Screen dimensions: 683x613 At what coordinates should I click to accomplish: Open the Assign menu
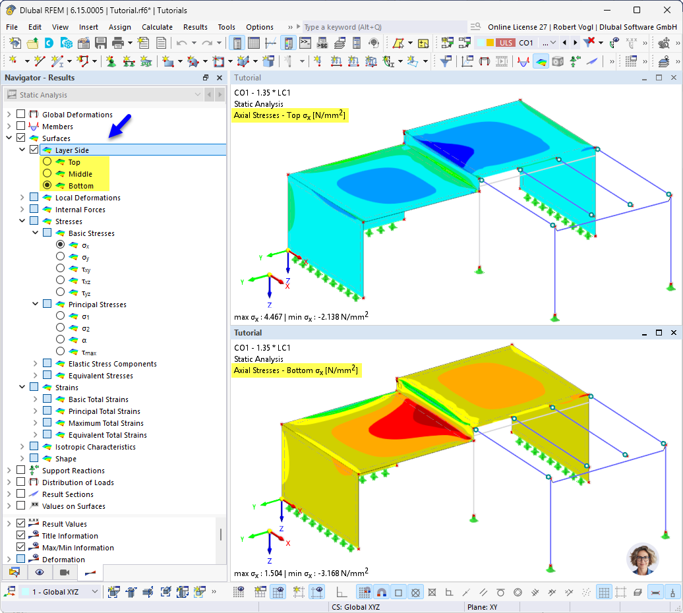120,27
